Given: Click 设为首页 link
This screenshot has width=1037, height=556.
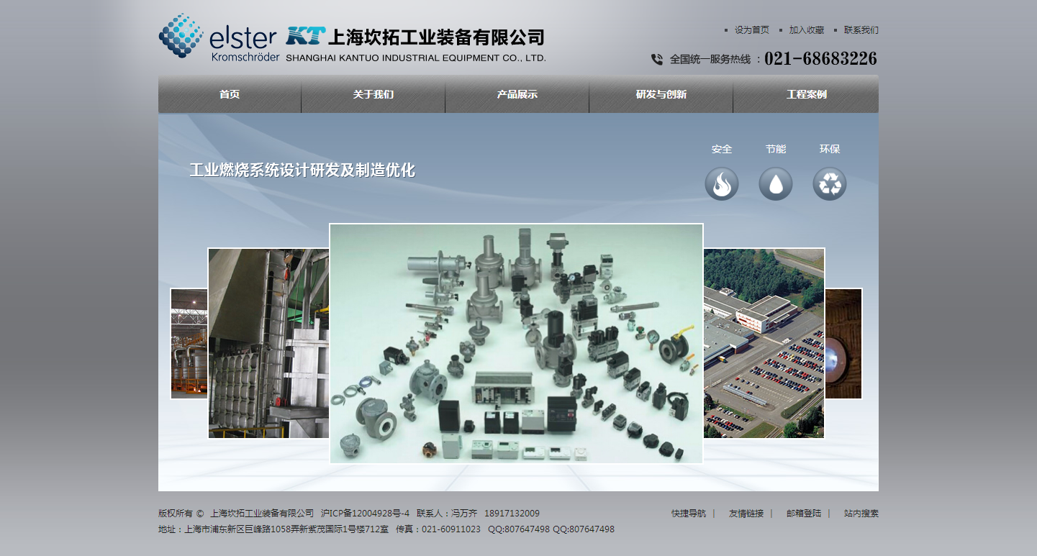Looking at the screenshot, I should (752, 30).
